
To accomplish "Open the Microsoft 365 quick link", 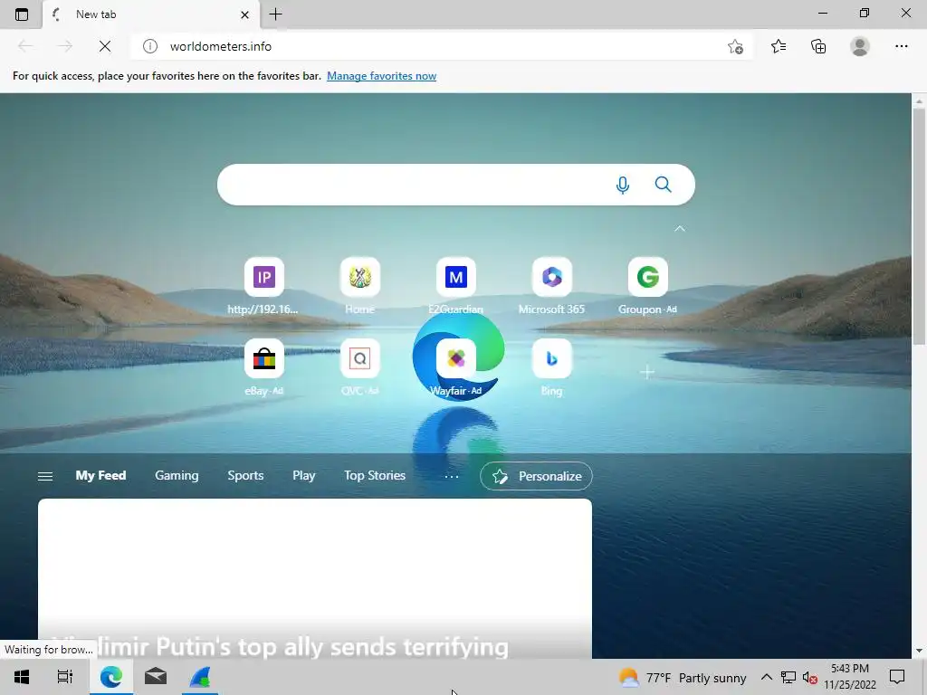I will 551,285.
